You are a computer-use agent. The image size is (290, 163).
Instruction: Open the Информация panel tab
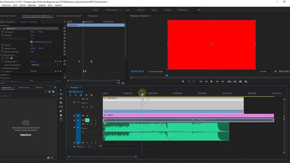coord(24,87)
